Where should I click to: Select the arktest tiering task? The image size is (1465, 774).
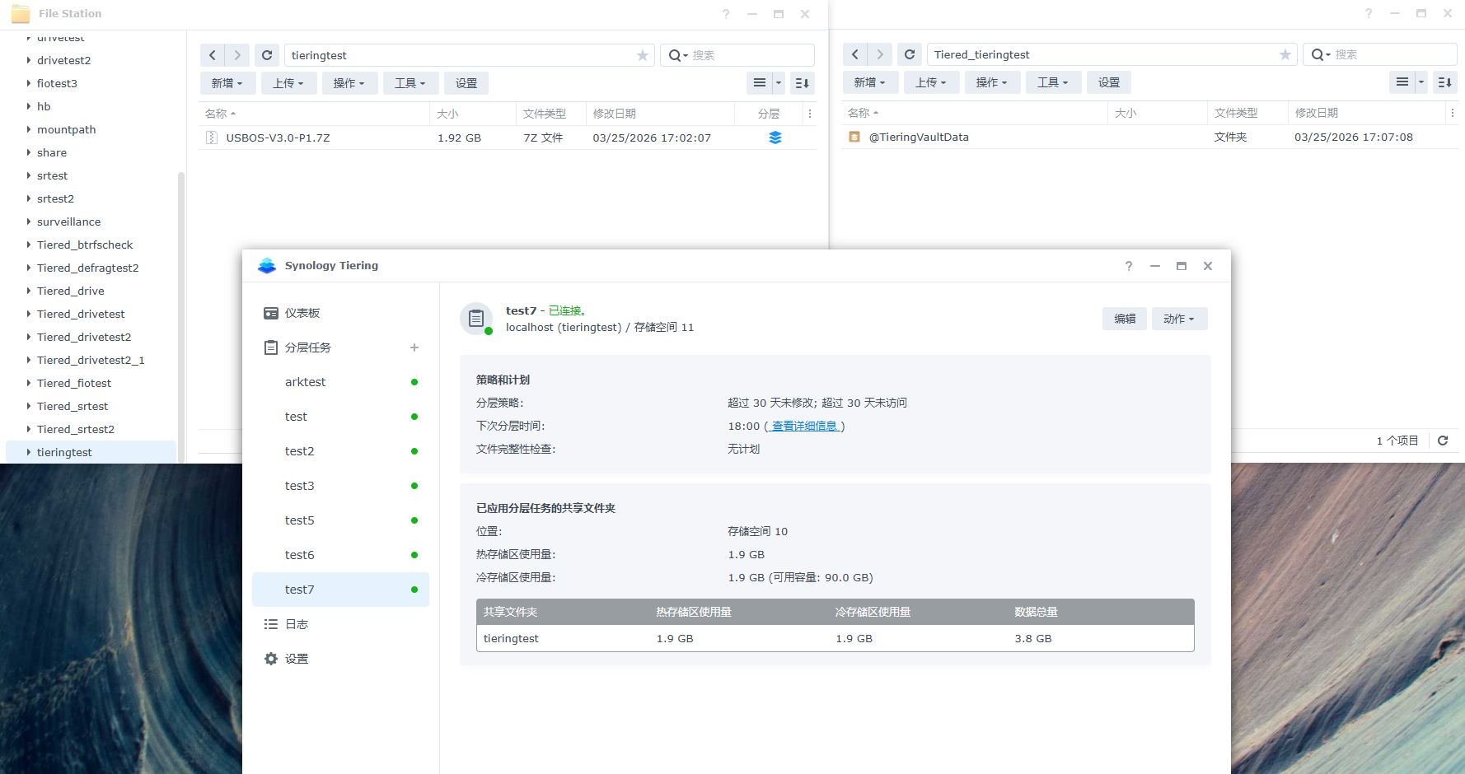(306, 382)
